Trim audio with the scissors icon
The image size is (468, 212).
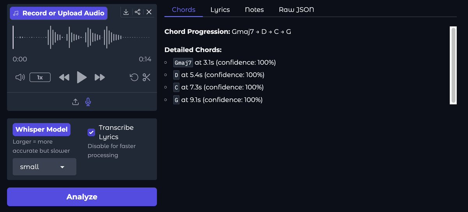(147, 77)
